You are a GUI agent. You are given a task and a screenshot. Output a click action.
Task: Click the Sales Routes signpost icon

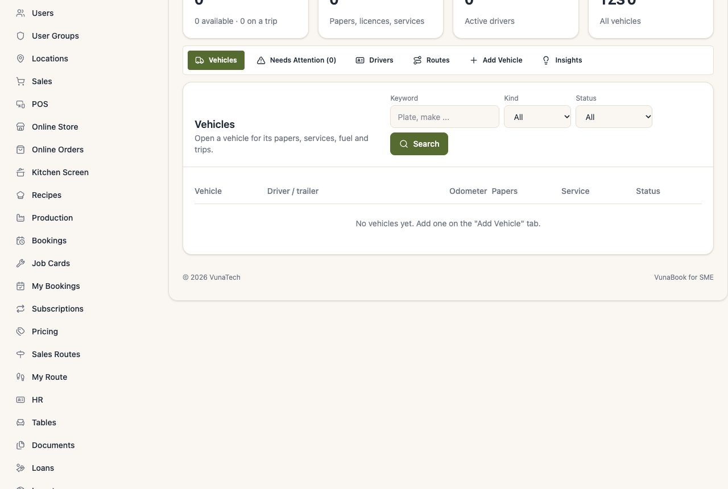pos(20,354)
